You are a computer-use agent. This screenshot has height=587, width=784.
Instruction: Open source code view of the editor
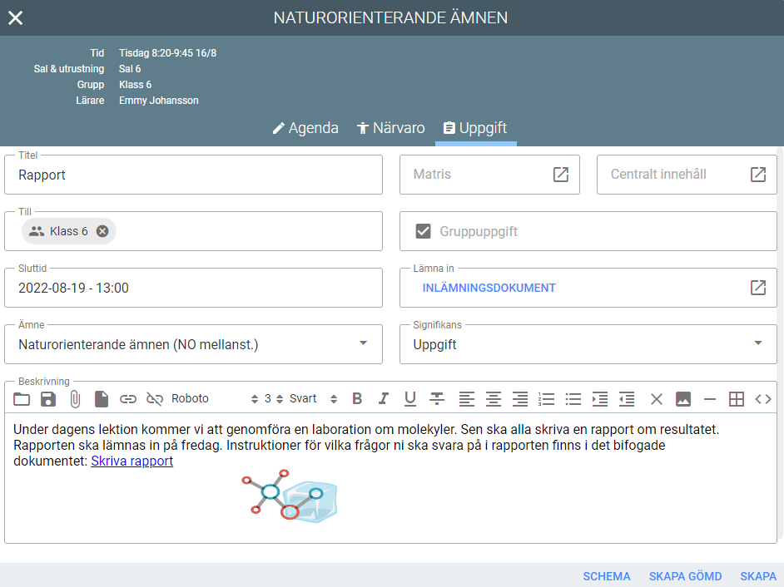[763, 399]
